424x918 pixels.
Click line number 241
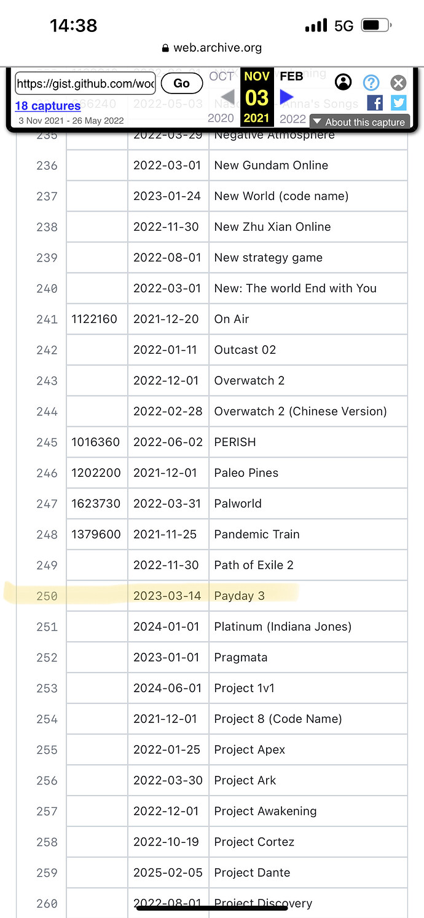pos(47,319)
